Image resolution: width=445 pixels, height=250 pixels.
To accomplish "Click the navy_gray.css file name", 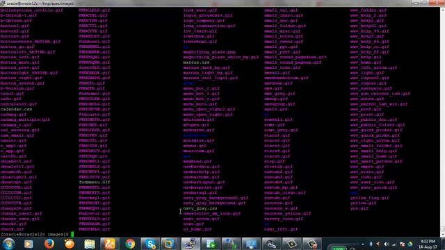I will click(200, 208).
